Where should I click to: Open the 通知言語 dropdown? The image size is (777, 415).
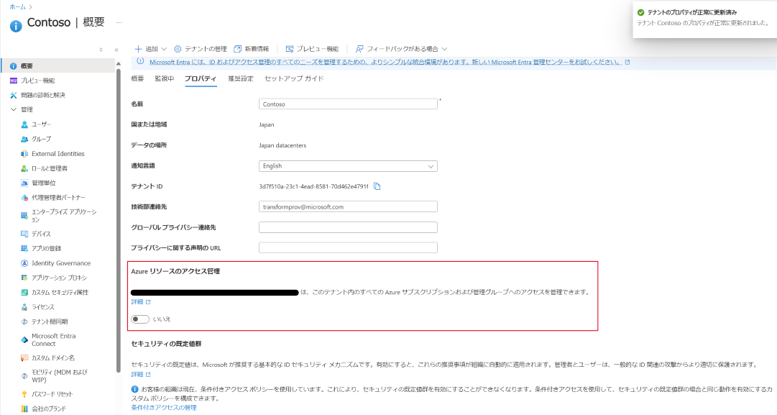point(348,166)
